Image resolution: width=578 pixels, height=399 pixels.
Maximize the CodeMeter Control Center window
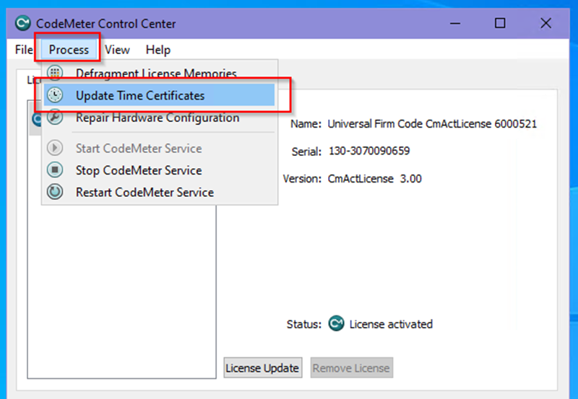coord(500,23)
